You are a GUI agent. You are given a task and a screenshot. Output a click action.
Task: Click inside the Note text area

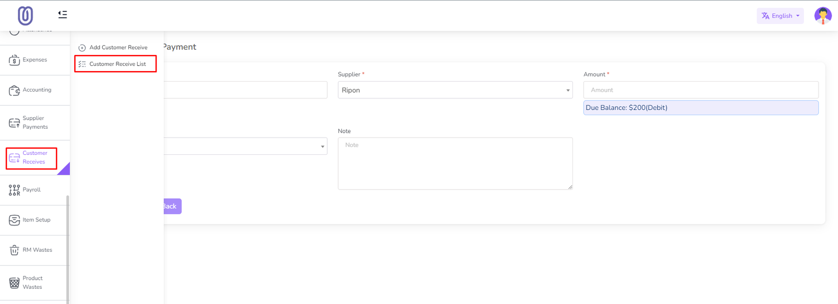[x=455, y=163]
